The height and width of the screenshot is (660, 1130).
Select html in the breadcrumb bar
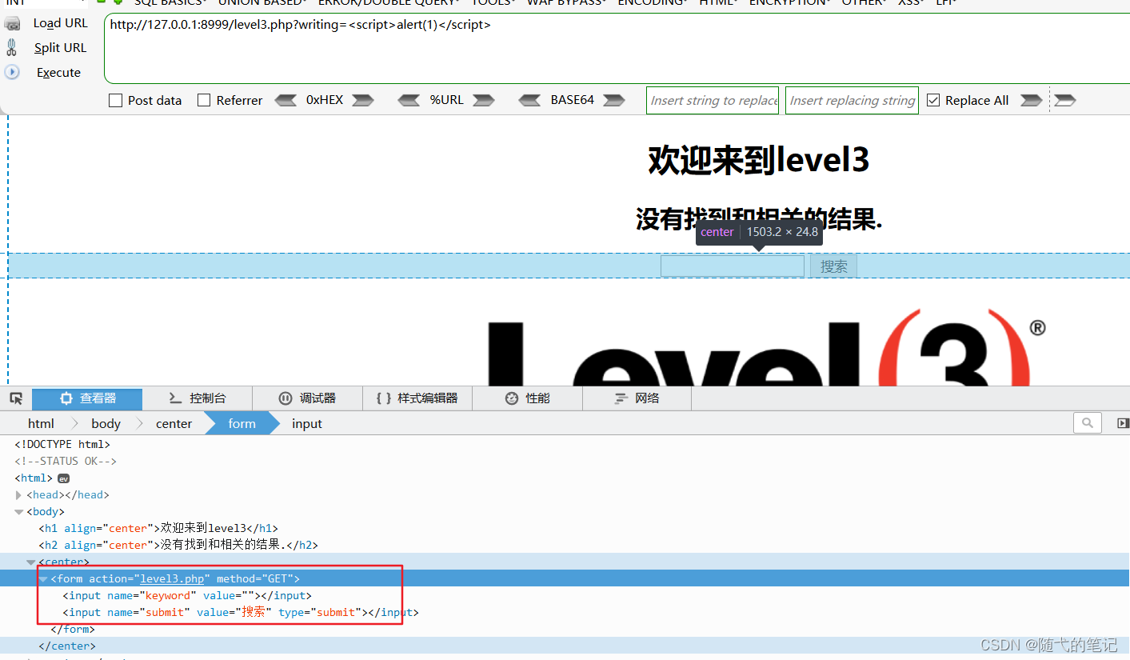tap(41, 423)
